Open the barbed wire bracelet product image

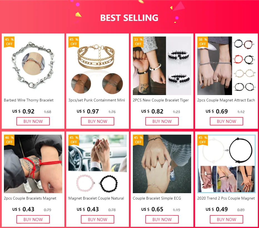pos(33,66)
